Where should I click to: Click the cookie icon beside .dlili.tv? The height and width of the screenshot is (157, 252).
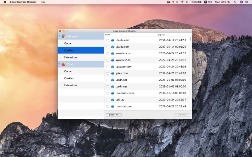pyautogui.click(x=112, y=100)
